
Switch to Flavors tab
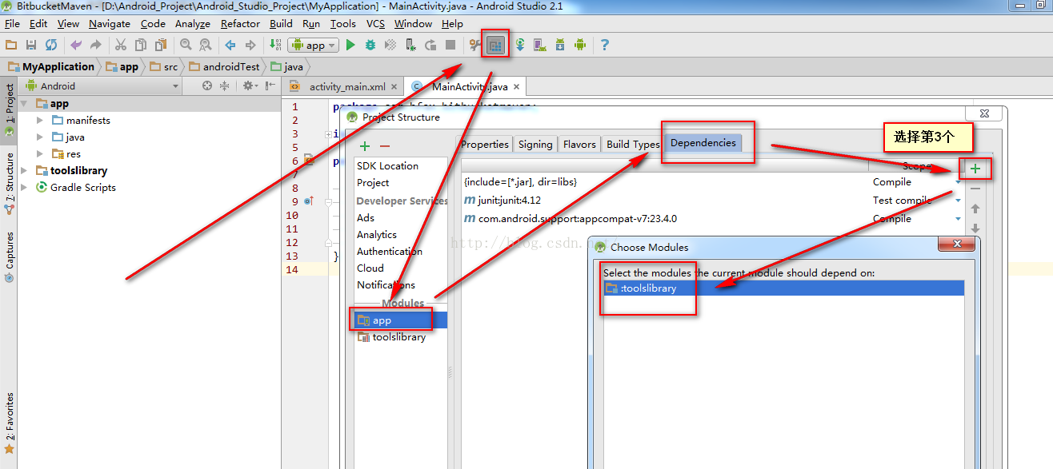coord(579,145)
